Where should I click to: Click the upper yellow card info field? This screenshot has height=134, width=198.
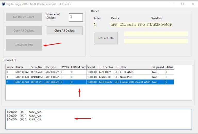click(x=156, y=34)
